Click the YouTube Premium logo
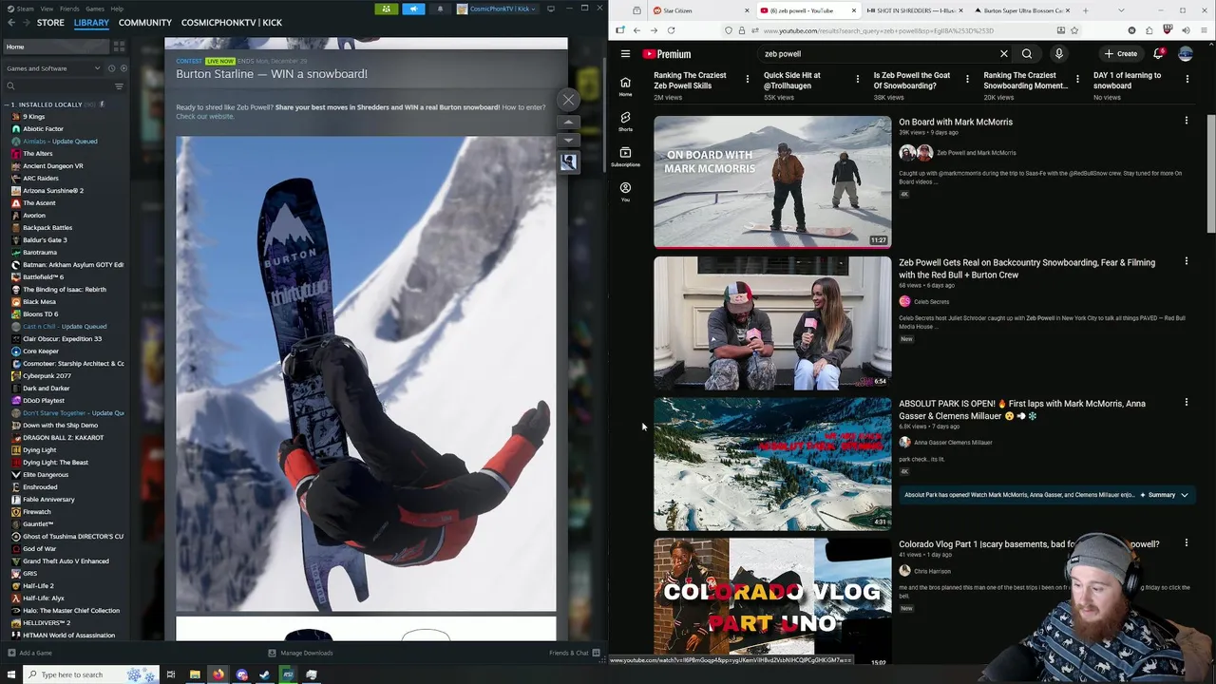The height and width of the screenshot is (684, 1216). click(x=667, y=54)
